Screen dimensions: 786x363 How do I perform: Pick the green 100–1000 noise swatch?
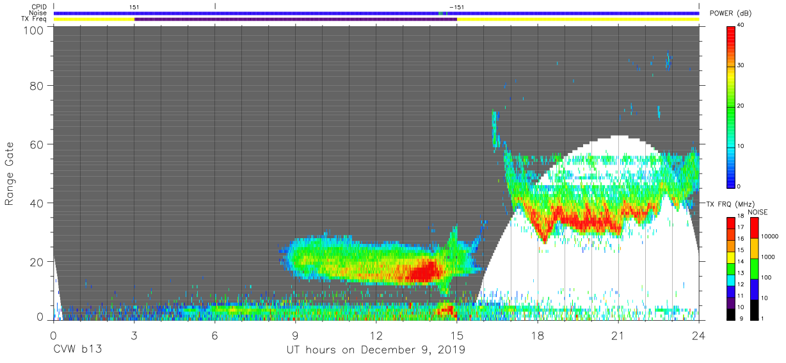click(754, 268)
